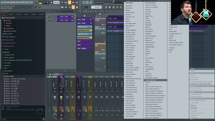Expand the Backup folder
Image resolution: width=215 pixels, height=121 pixels.
(7, 52)
